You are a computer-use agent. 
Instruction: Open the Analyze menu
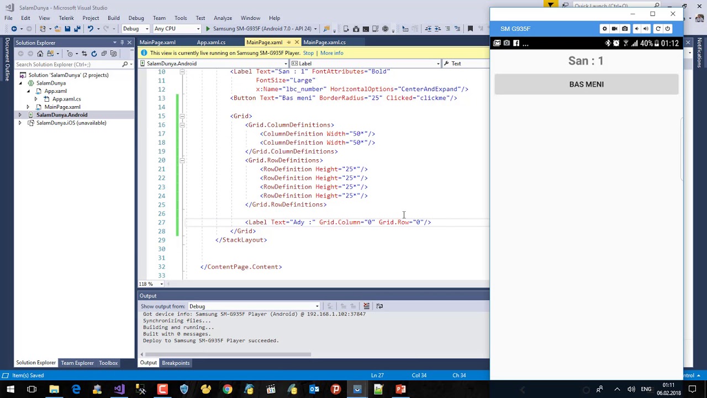(223, 18)
